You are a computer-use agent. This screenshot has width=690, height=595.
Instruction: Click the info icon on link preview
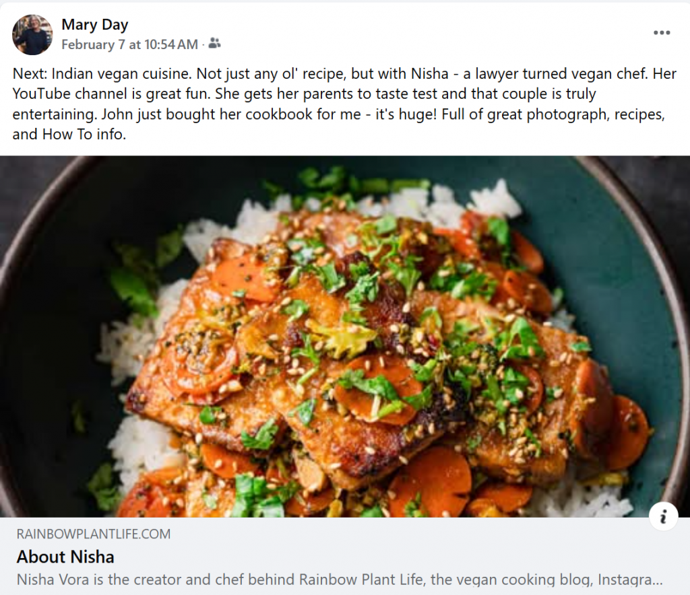[x=664, y=516]
